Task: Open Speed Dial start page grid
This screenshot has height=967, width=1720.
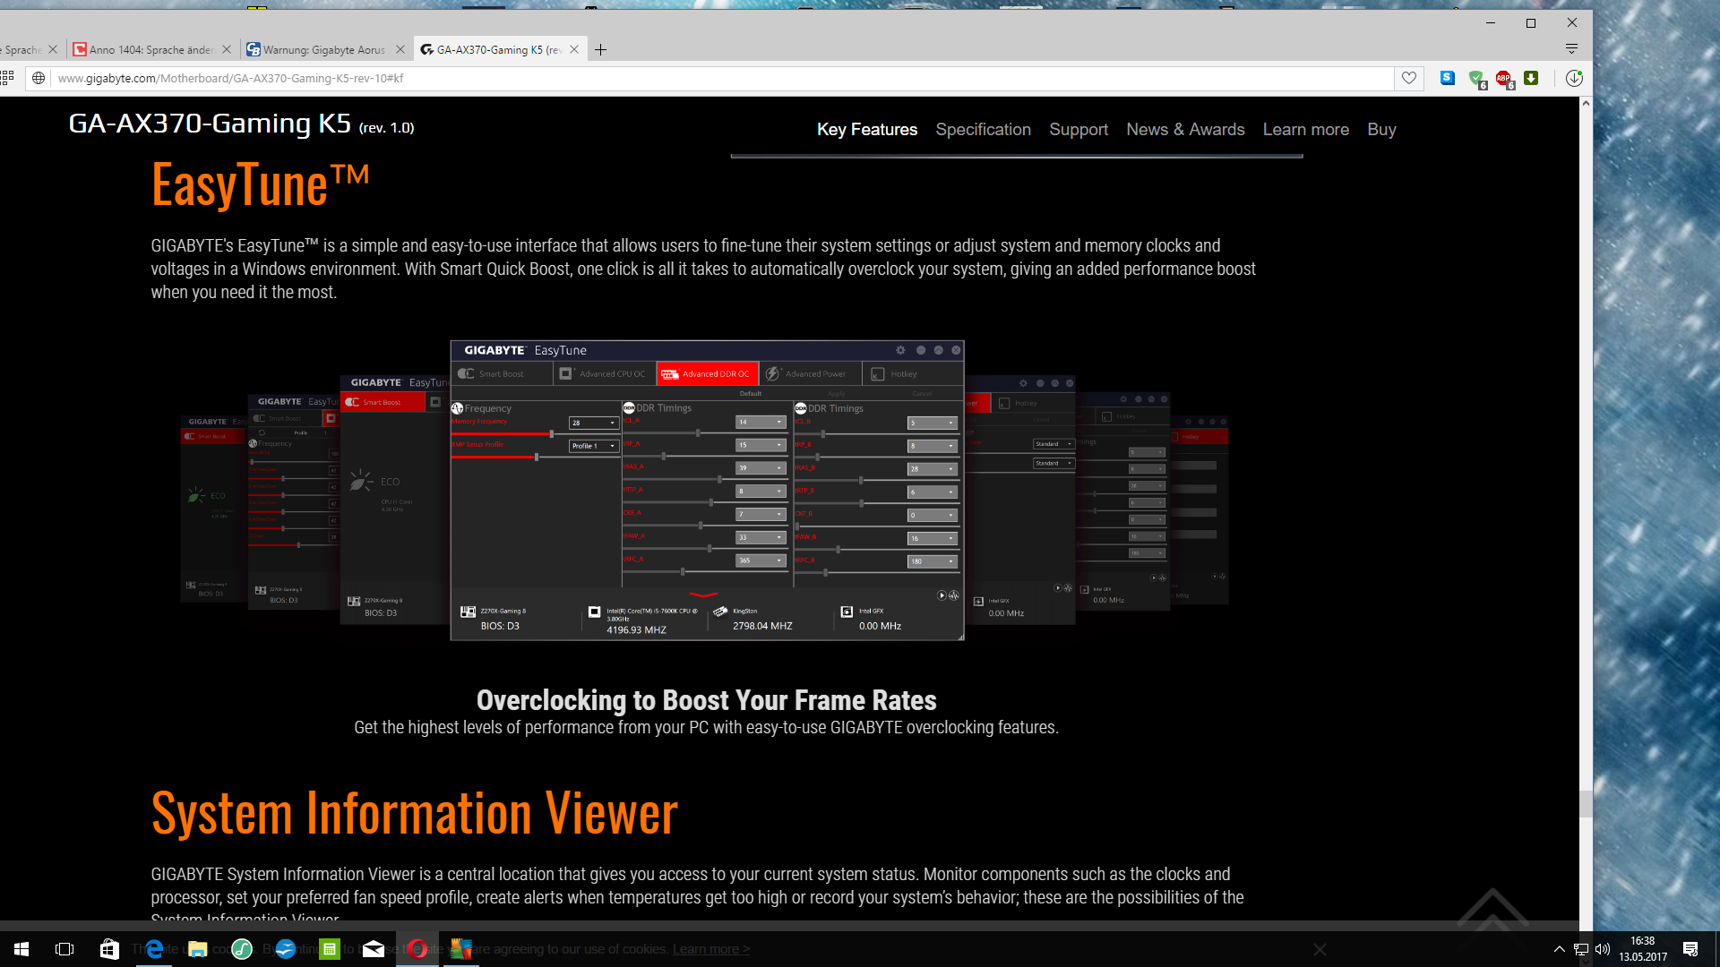Action: (x=8, y=78)
